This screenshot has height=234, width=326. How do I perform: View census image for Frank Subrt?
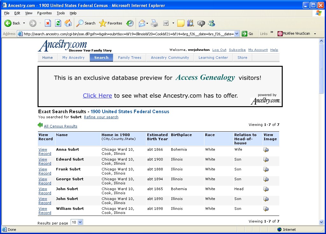[x=266, y=169]
